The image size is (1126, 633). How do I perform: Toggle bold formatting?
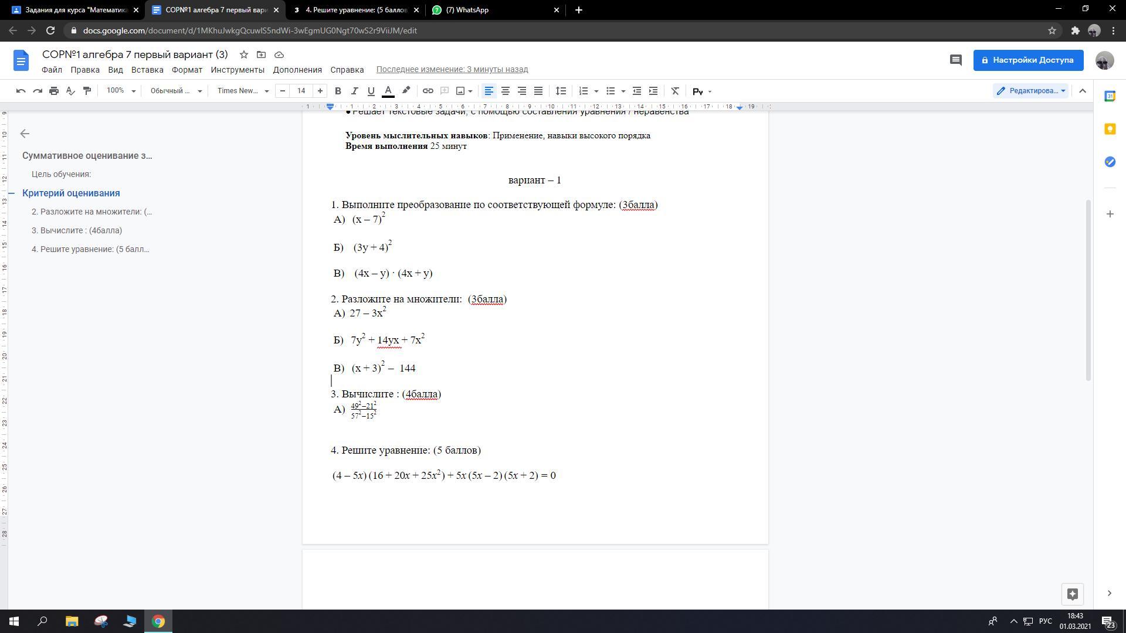click(x=338, y=91)
